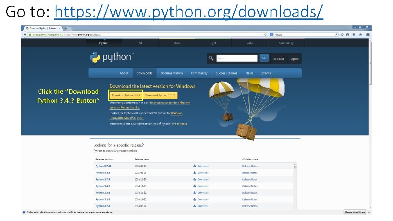Viewport: 393px width, 221px height.
Task: Select PSF in the top site bar
Action: (x=140, y=43)
